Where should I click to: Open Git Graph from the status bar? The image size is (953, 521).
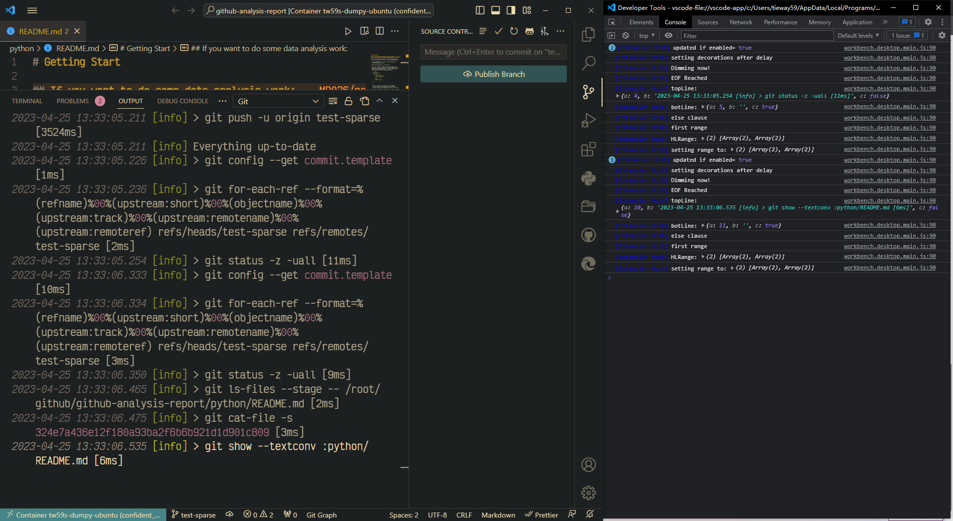click(x=321, y=515)
